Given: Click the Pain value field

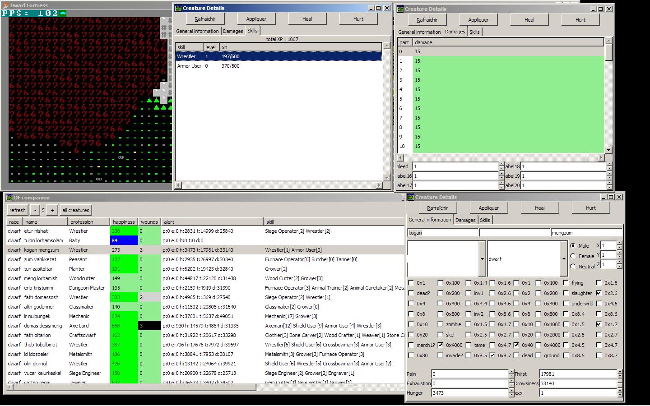Looking at the screenshot, I should point(470,374).
